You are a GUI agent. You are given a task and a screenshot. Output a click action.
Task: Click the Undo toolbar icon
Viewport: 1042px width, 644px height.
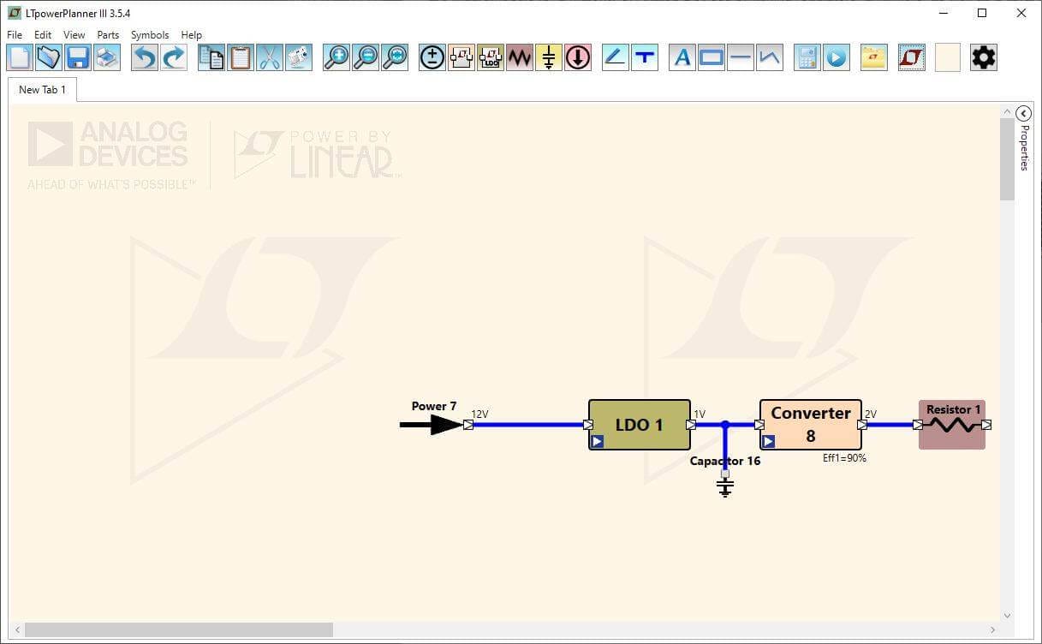(146, 57)
